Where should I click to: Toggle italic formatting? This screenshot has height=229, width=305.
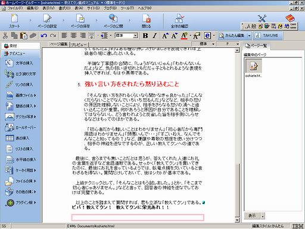tap(155, 36)
